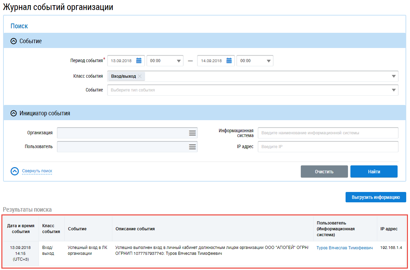
Task: Focus the IP адрес input field
Action: (x=328, y=147)
